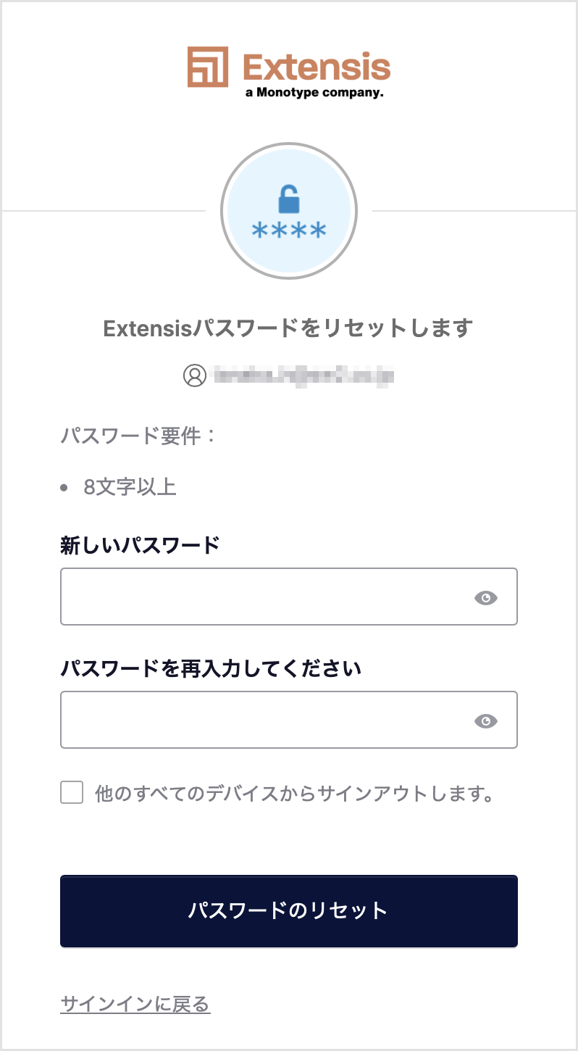Click the 'Extensisパスワードをリセットします' heading

[288, 328]
